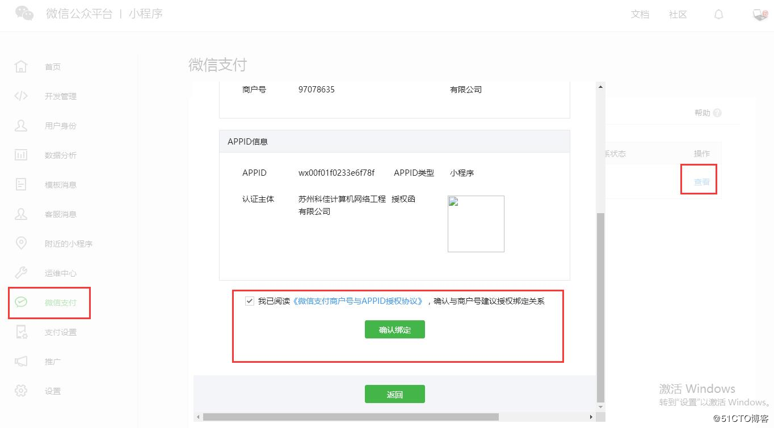This screenshot has height=428, width=774.
Task: Click the 支付设置 icon
Action: click(21, 332)
